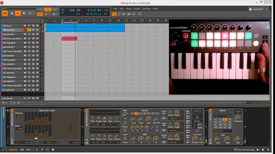The height and width of the screenshot is (154, 275).
Task: Select the Eraser tool
Action: click(x=128, y=14)
